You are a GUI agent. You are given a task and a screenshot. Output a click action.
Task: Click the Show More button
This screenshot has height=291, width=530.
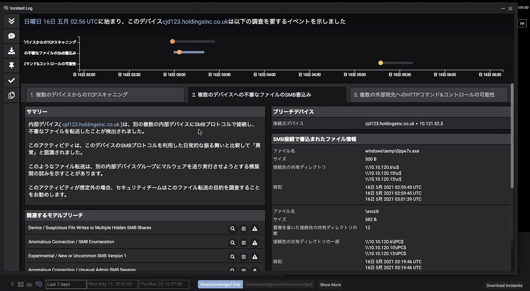click(x=330, y=285)
